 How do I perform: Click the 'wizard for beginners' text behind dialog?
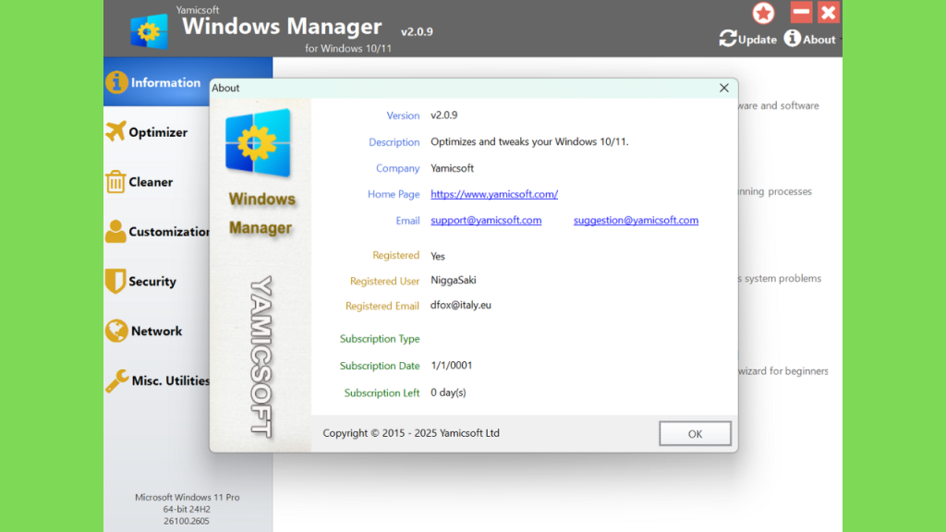tap(783, 371)
